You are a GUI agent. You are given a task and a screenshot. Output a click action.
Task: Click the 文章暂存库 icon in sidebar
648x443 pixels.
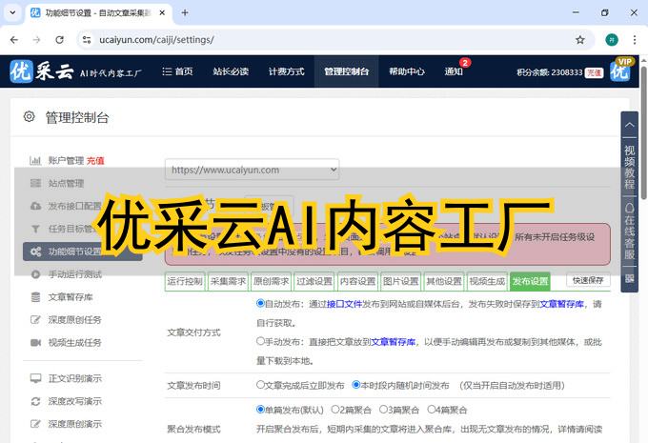[35, 297]
